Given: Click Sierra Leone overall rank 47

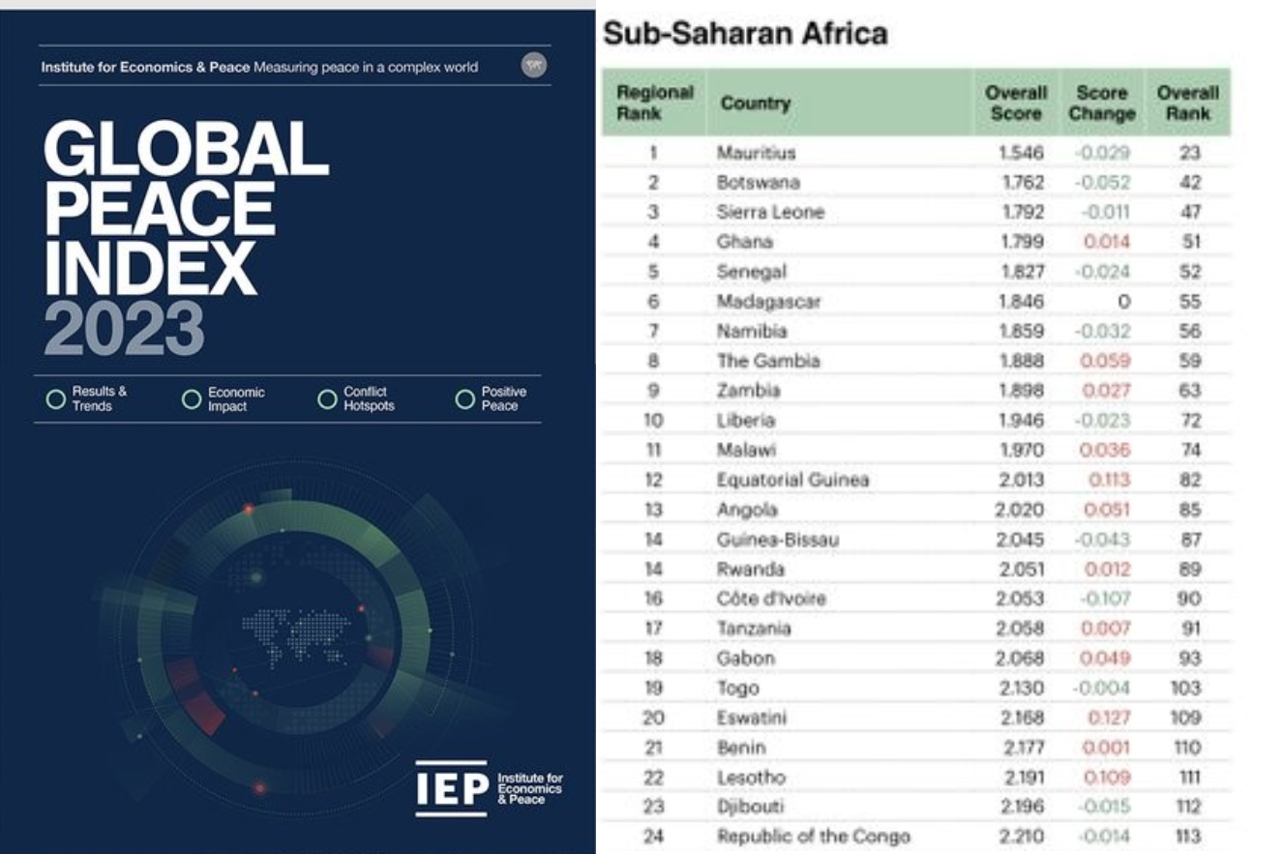Looking at the screenshot, I should (x=1191, y=212).
